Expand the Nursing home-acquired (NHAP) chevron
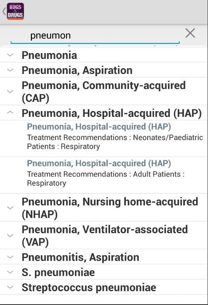The image size is (208, 305). (x=10, y=208)
